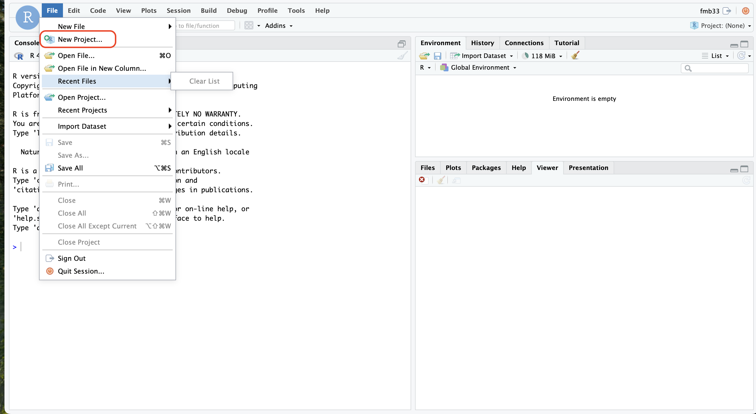Click the Import Dataset icon
Viewport: 756px width, 414px height.
point(455,55)
